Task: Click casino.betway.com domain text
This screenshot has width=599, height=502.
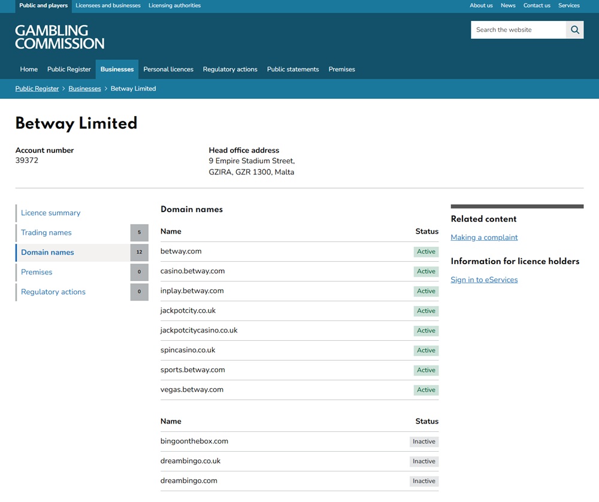Action: pos(192,271)
